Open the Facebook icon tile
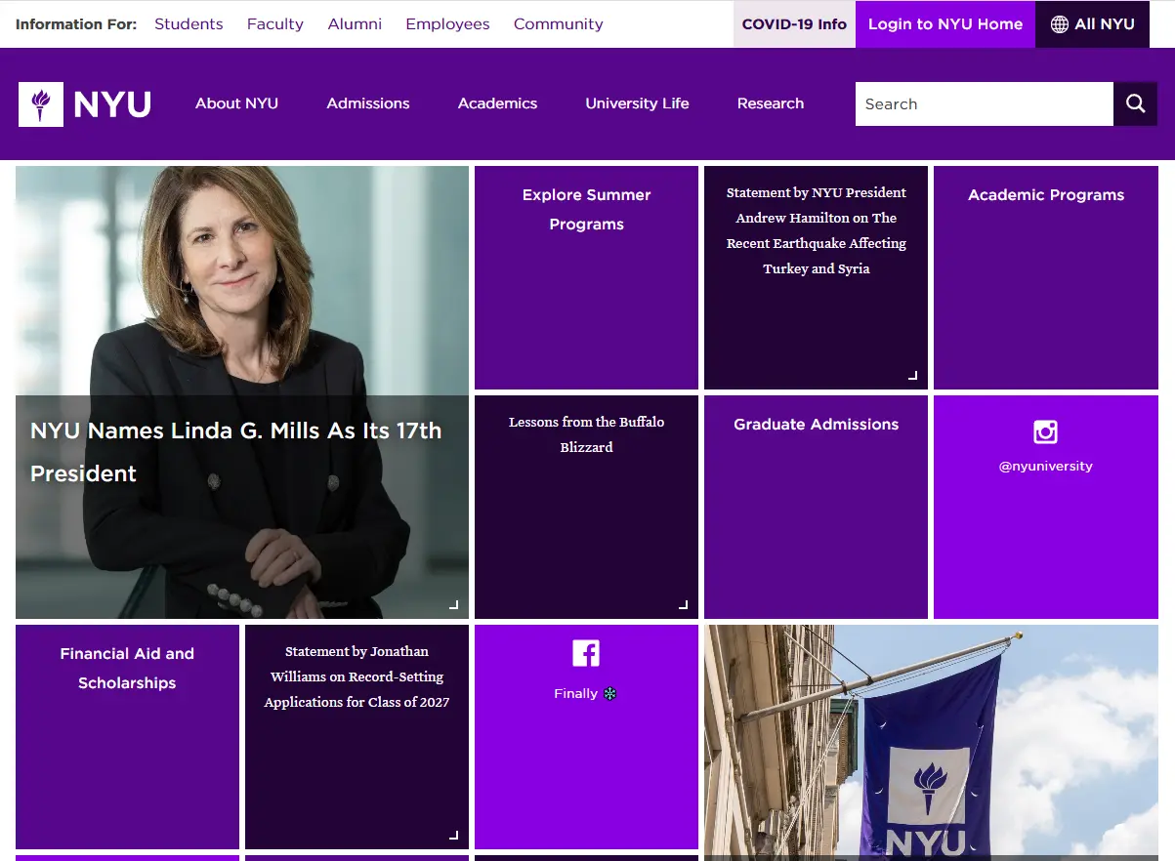The height and width of the screenshot is (861, 1175). click(586, 653)
